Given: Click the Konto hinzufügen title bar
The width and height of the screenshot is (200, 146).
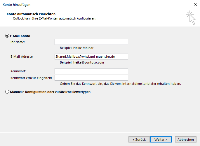Looking at the screenshot, I should click(x=88, y=5).
